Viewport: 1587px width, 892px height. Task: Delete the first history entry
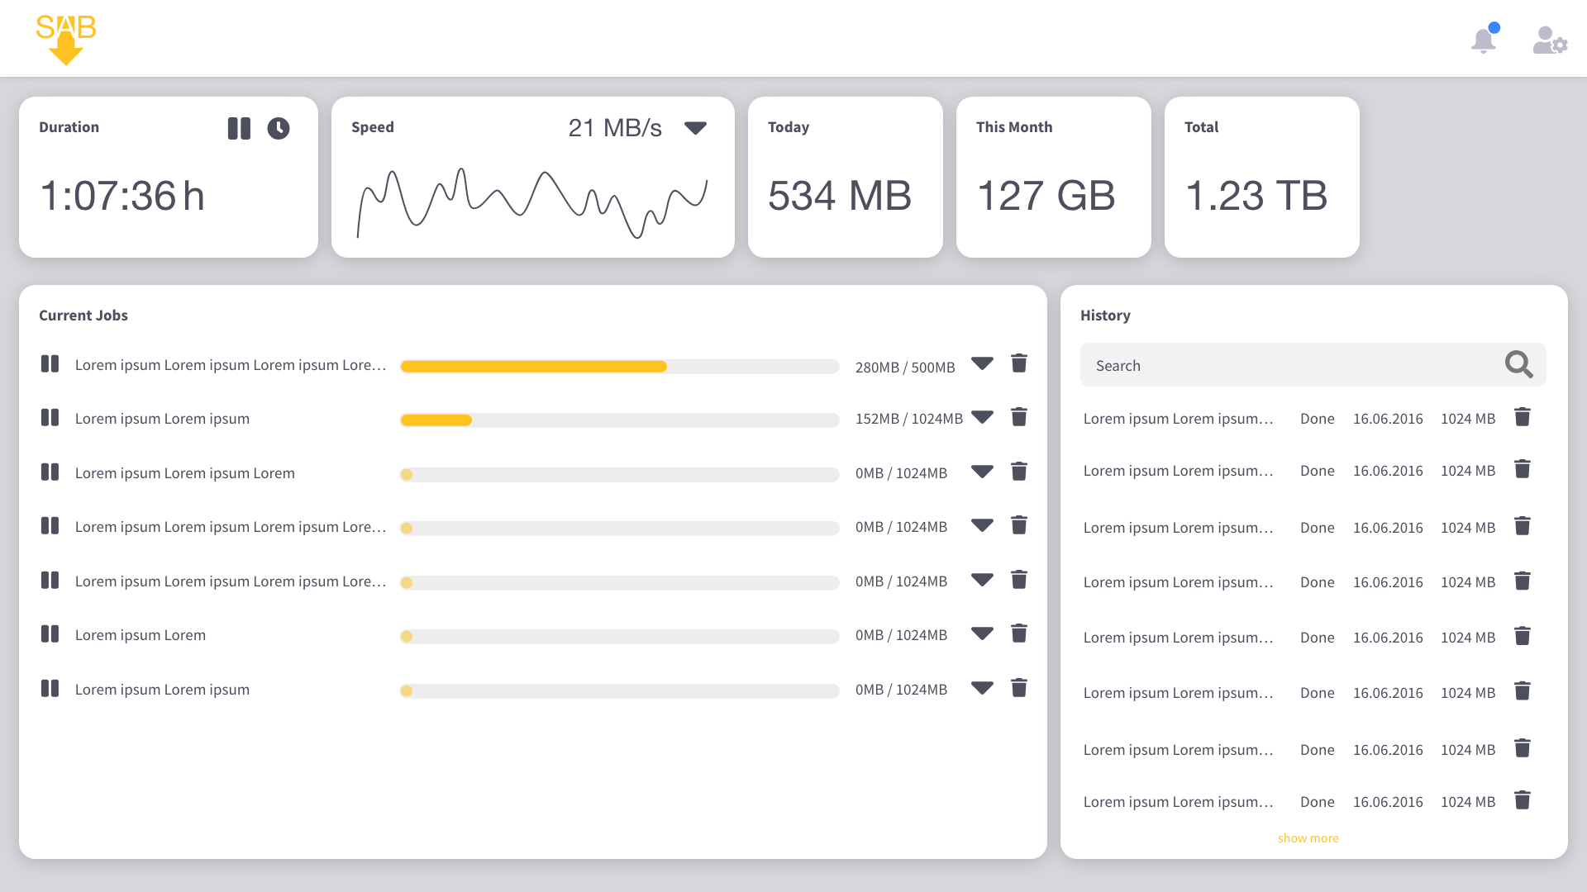1523,416
